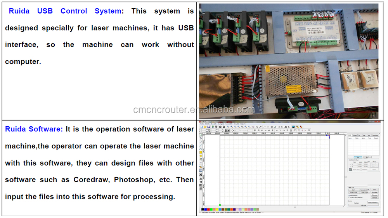Switch to the Output tab
The width and height of the screenshot is (388, 218).
click(355, 136)
